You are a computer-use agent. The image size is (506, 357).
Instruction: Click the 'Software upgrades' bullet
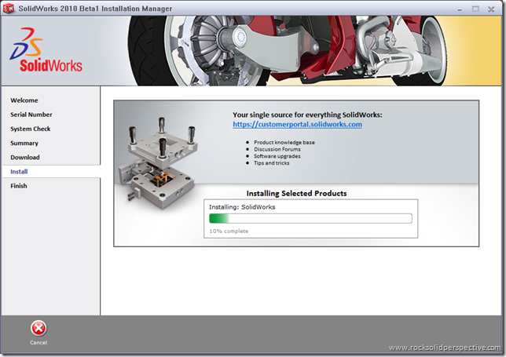(277, 156)
